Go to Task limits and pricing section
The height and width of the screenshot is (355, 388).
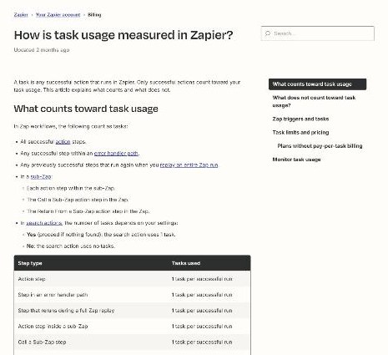tap(300, 132)
